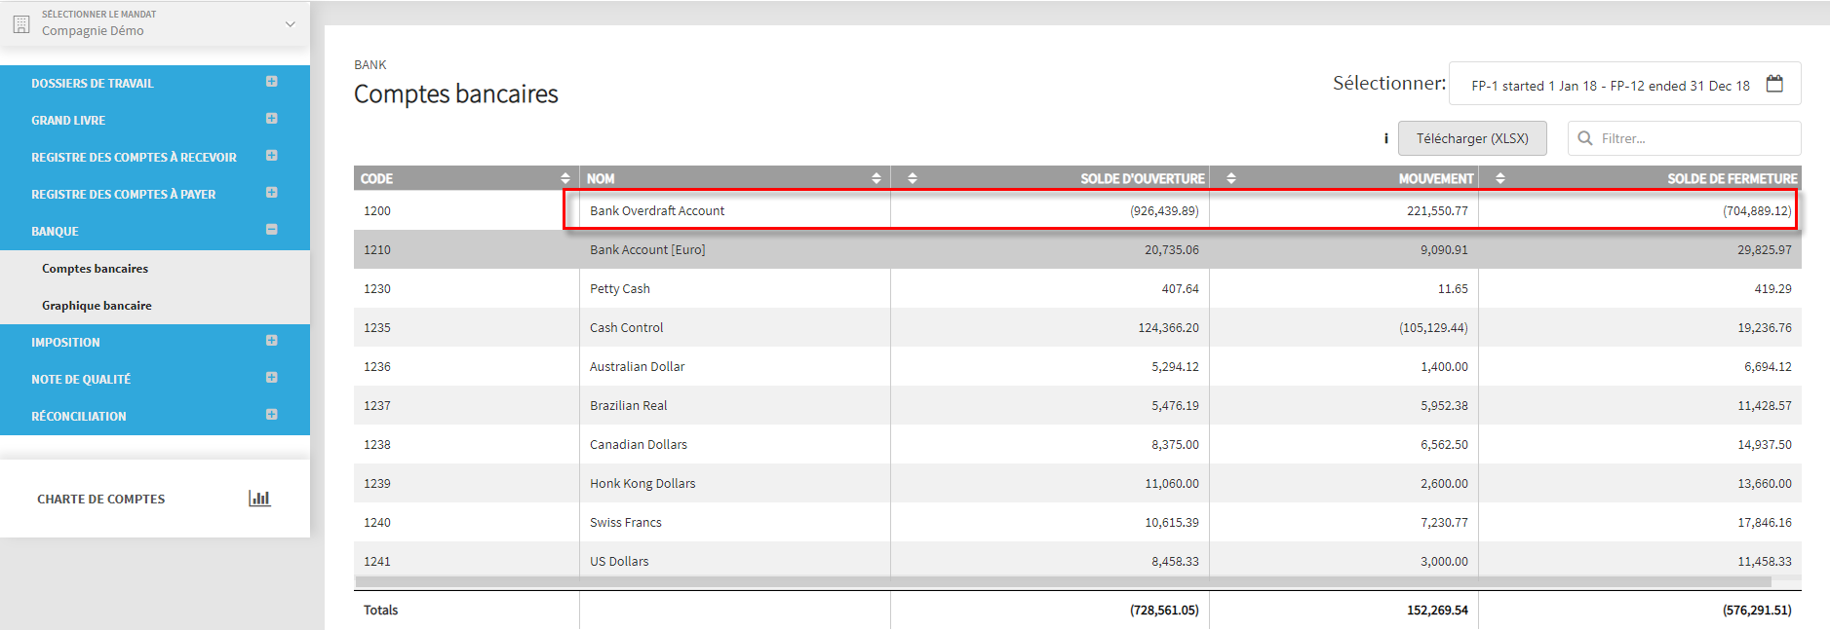Sort using the arrows left of Mouvement
1830x630 pixels.
point(1230,178)
